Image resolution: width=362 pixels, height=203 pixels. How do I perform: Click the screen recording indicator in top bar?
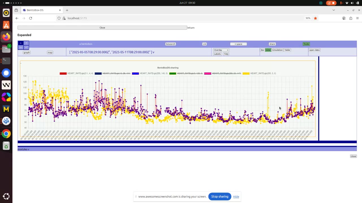(331, 3)
